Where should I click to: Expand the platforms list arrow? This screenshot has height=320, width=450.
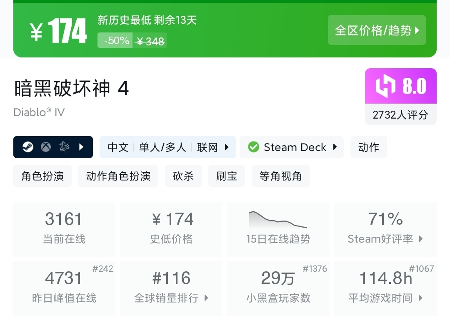pyautogui.click(x=81, y=147)
